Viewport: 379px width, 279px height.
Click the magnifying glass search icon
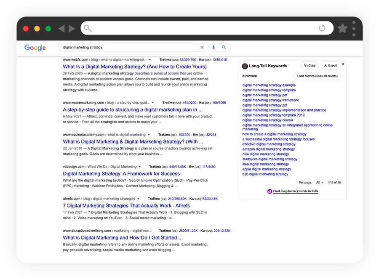tap(224, 47)
